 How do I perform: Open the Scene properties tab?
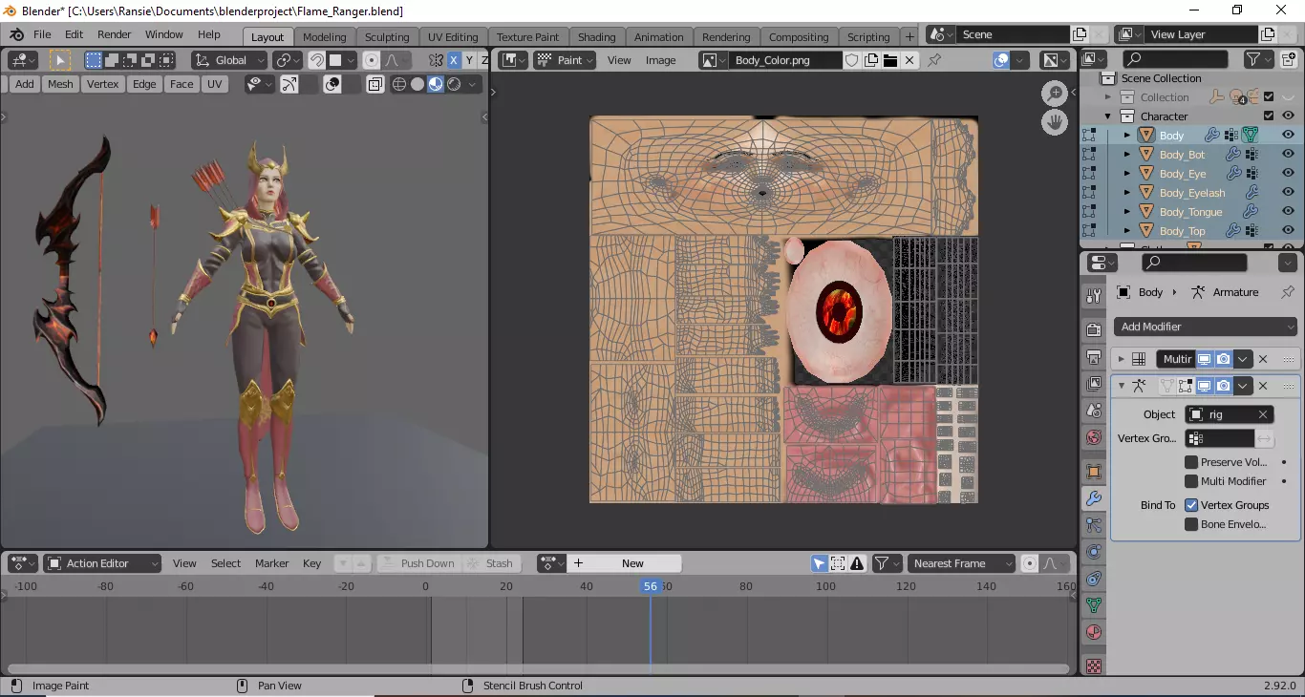[1094, 411]
